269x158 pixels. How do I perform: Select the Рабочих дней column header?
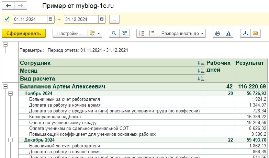pyautogui.click(x=220, y=71)
